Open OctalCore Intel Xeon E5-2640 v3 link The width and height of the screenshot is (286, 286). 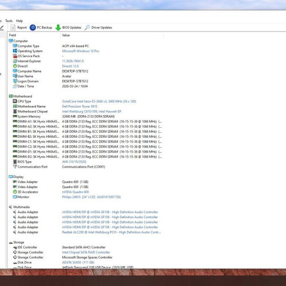[x=99, y=101]
